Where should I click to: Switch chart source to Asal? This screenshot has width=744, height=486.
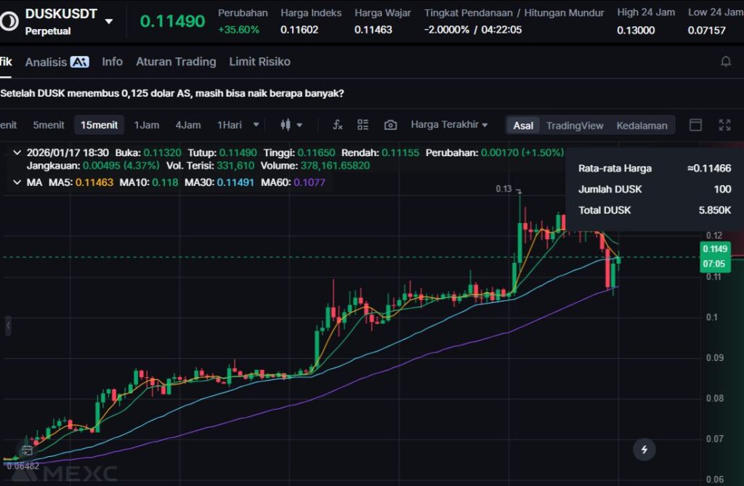[x=523, y=126]
